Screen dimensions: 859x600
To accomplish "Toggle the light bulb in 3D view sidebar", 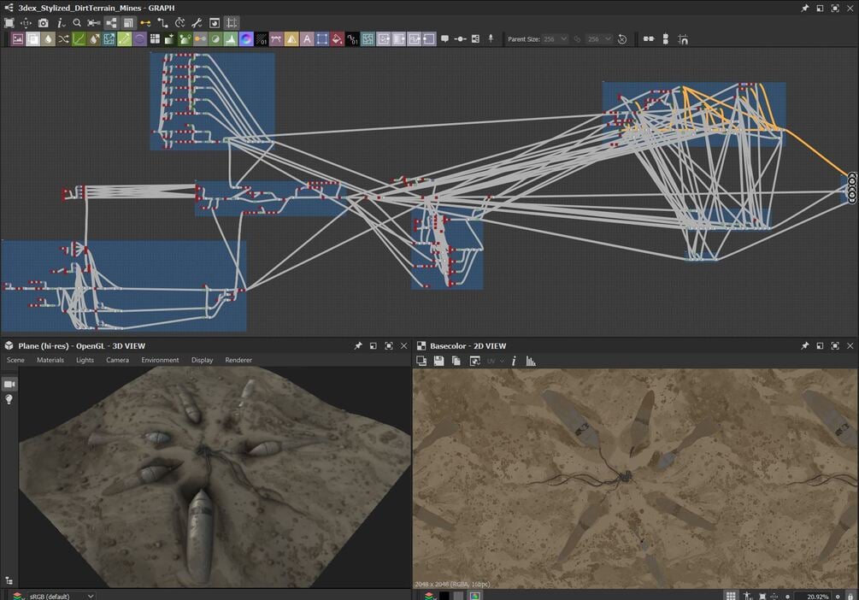I will pos(9,399).
